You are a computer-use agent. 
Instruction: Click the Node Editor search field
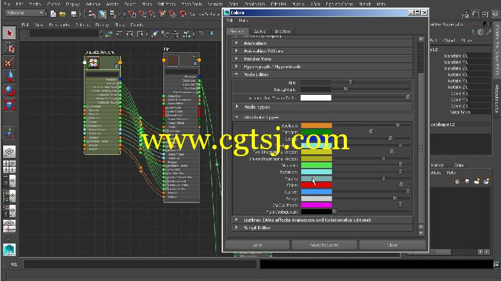click(65, 34)
